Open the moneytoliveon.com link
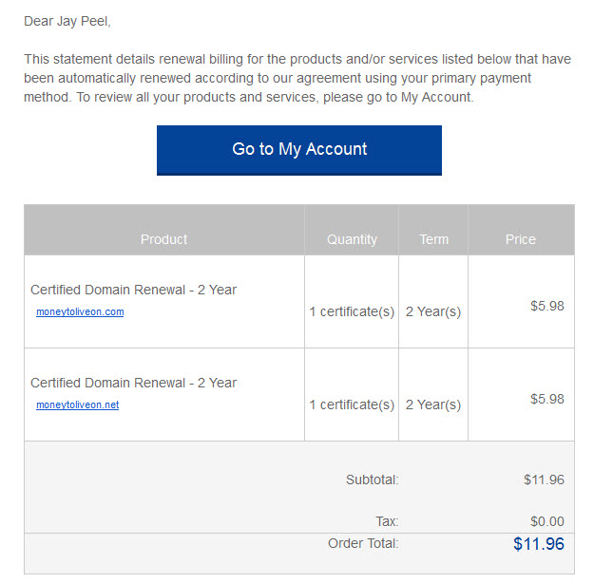 pos(80,312)
